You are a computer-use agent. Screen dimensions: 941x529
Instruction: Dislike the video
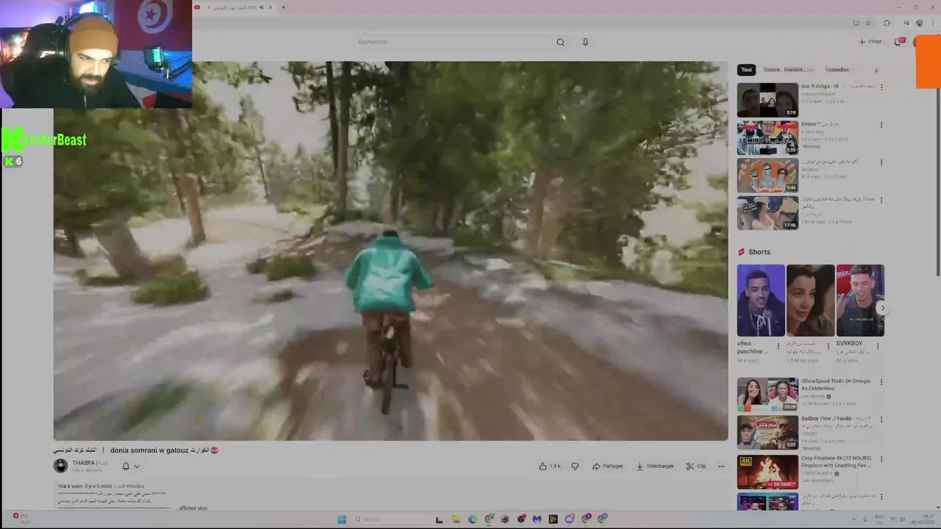point(575,466)
